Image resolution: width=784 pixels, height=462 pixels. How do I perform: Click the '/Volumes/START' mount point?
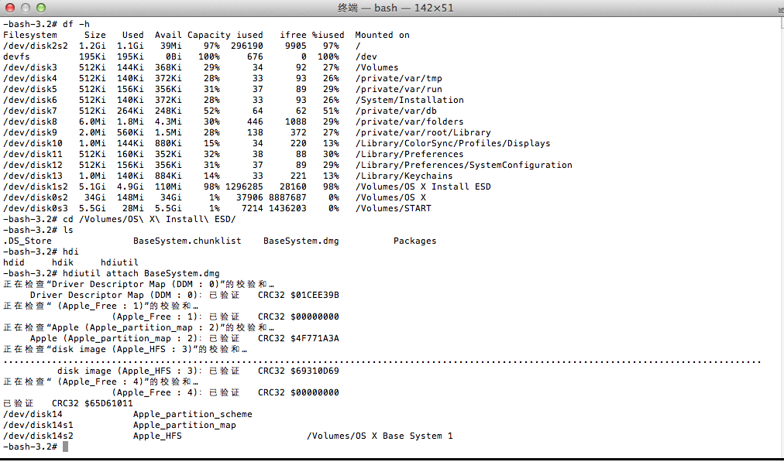tap(393, 208)
